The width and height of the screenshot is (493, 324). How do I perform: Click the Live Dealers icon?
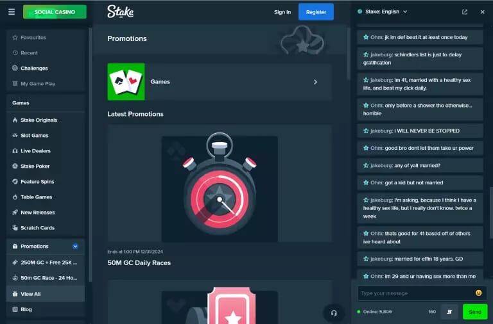pyautogui.click(x=15, y=150)
